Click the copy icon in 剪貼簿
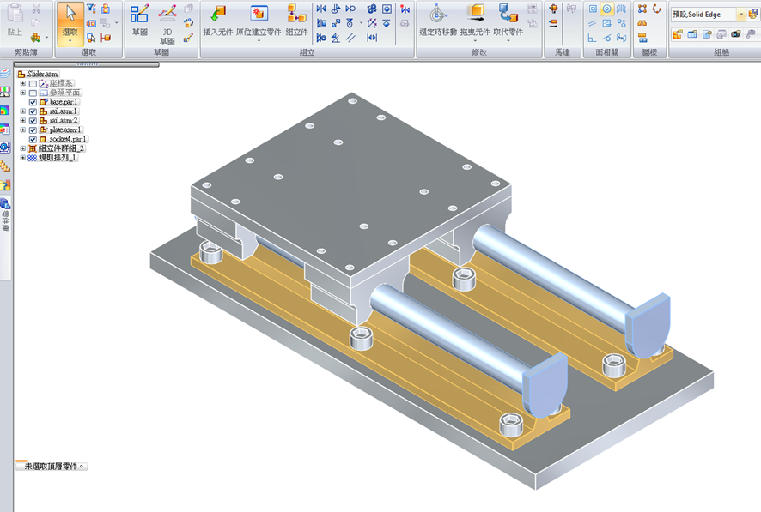The height and width of the screenshot is (512, 761). pos(36,23)
